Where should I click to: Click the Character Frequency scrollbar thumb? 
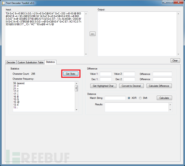coord(76,88)
